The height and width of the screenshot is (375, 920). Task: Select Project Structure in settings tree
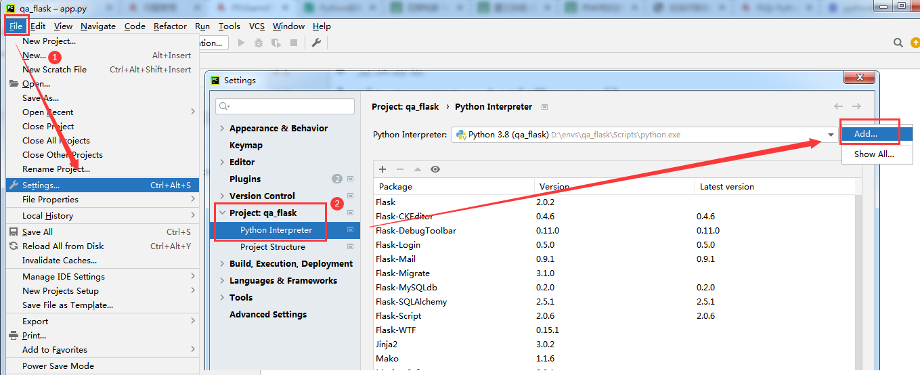click(x=273, y=246)
